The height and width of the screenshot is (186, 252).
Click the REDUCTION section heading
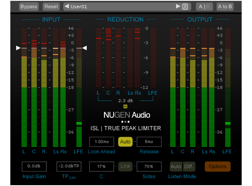click(125, 19)
